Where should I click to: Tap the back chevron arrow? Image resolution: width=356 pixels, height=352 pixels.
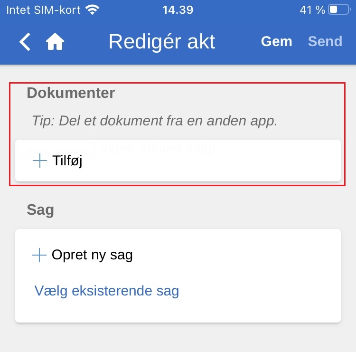(25, 42)
